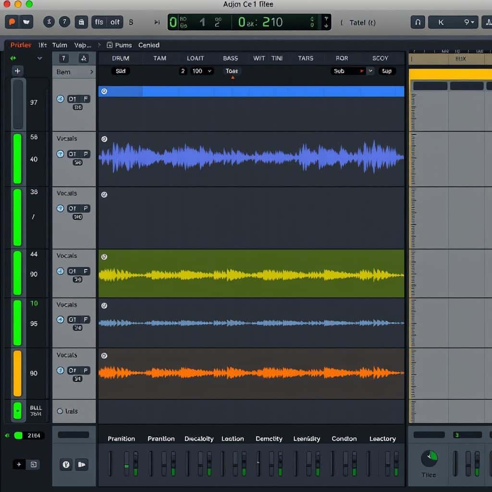Click the circular status icon on the blue clip
The width and height of the screenshot is (492, 492).
(x=104, y=91)
